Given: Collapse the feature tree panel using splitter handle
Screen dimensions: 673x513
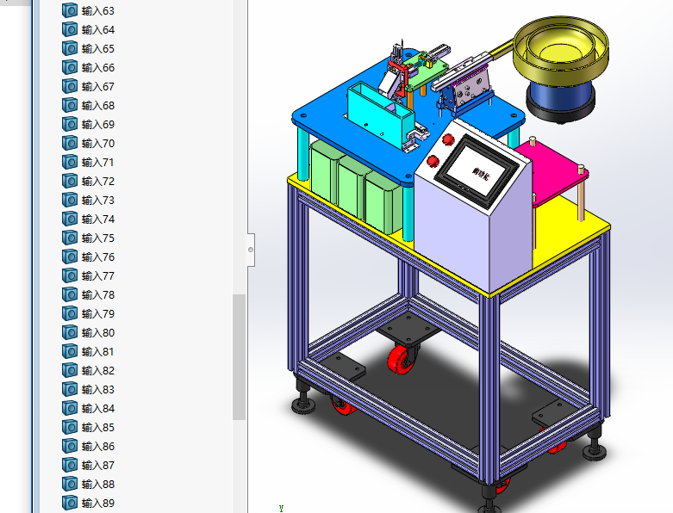Looking at the screenshot, I should point(251,250).
